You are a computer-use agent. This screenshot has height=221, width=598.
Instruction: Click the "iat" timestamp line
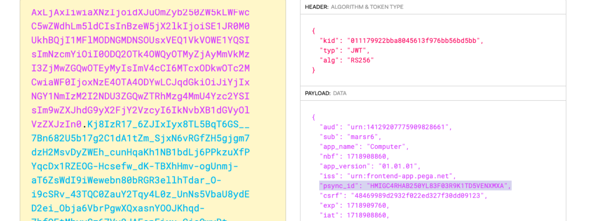point(354,215)
